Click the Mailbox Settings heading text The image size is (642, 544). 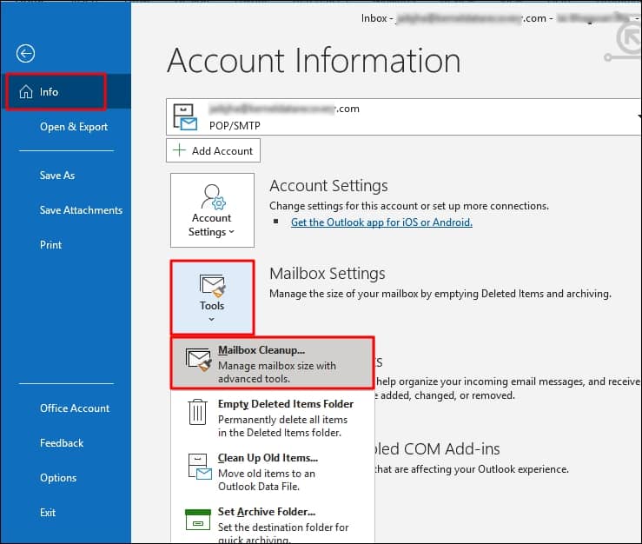[328, 273]
